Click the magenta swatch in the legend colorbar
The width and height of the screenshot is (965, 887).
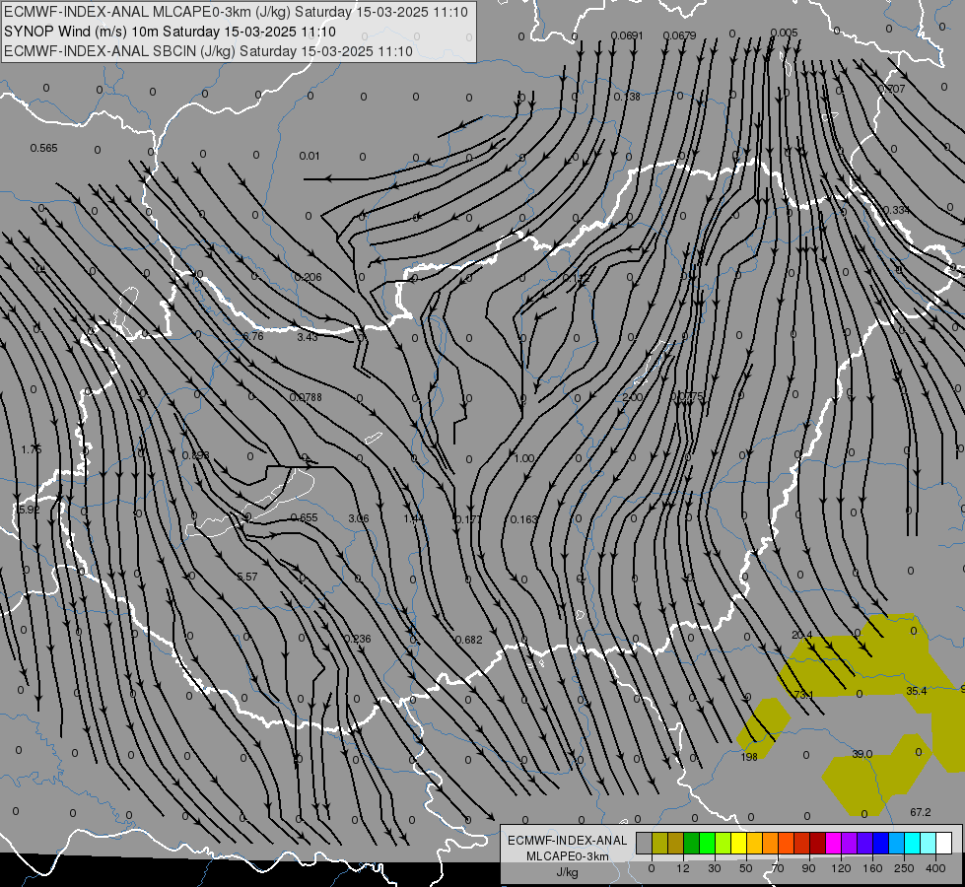coord(833,844)
